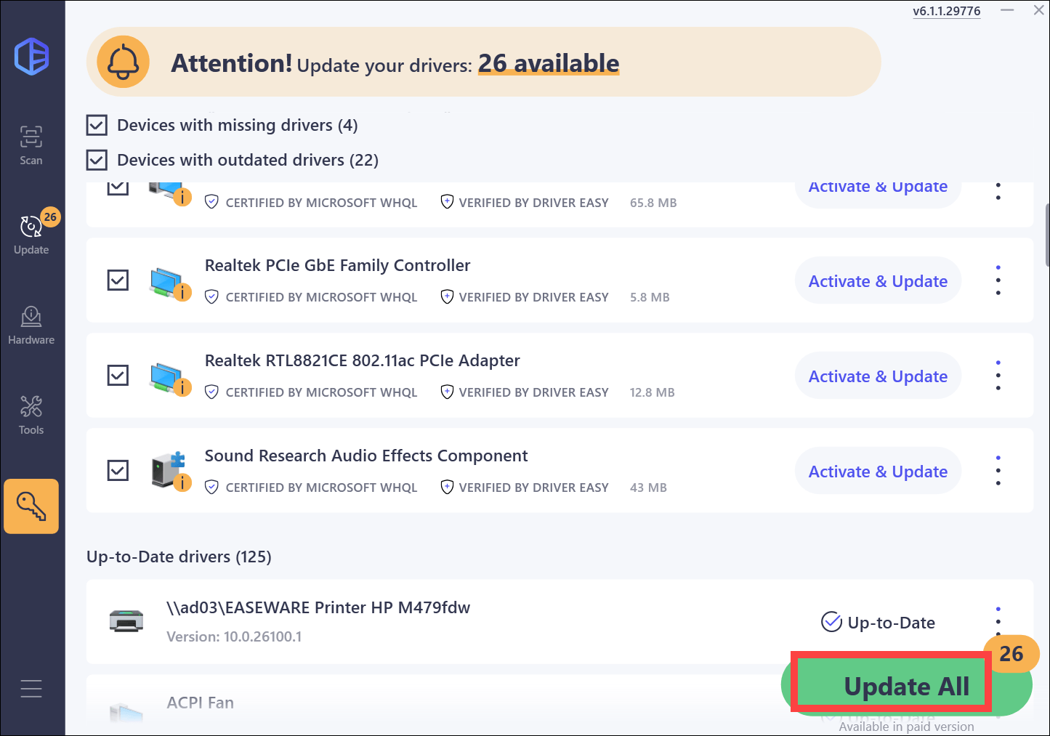This screenshot has width=1050, height=736.
Task: Open the hamburger menu at sidebar bottom
Action: 31,688
